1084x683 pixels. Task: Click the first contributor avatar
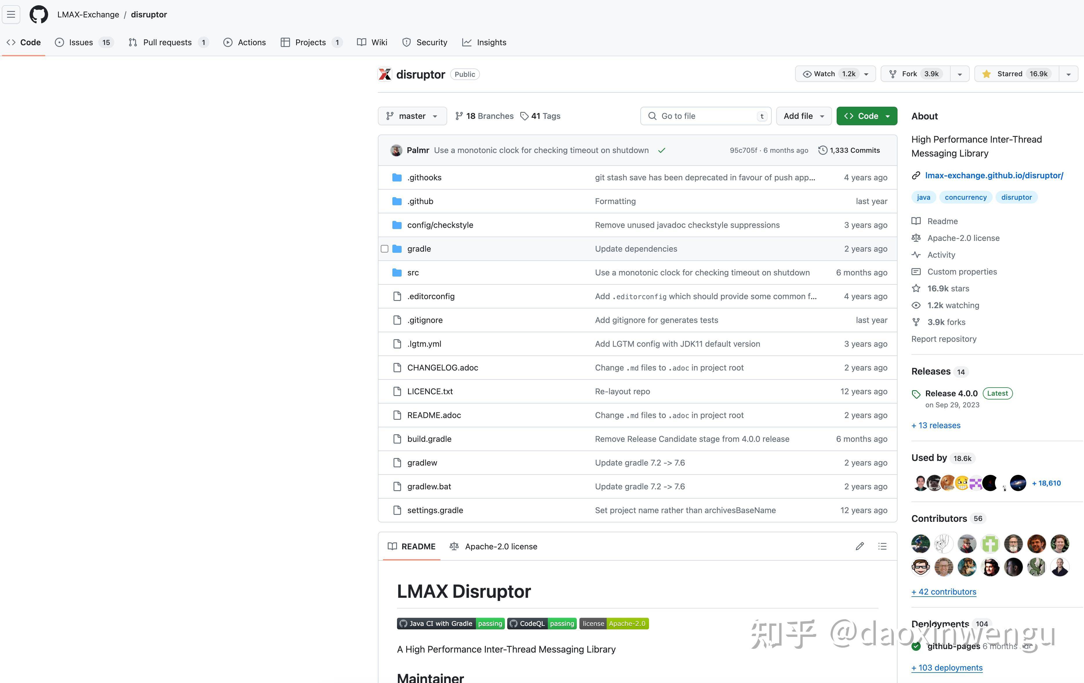click(921, 544)
